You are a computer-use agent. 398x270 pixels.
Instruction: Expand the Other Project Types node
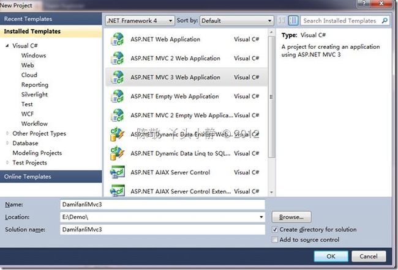point(7,133)
